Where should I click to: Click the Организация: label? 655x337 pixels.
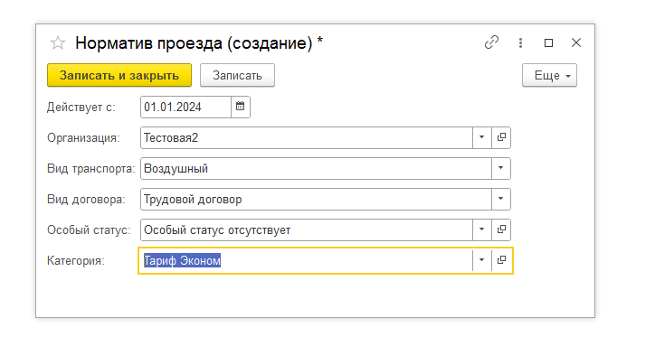point(83,137)
